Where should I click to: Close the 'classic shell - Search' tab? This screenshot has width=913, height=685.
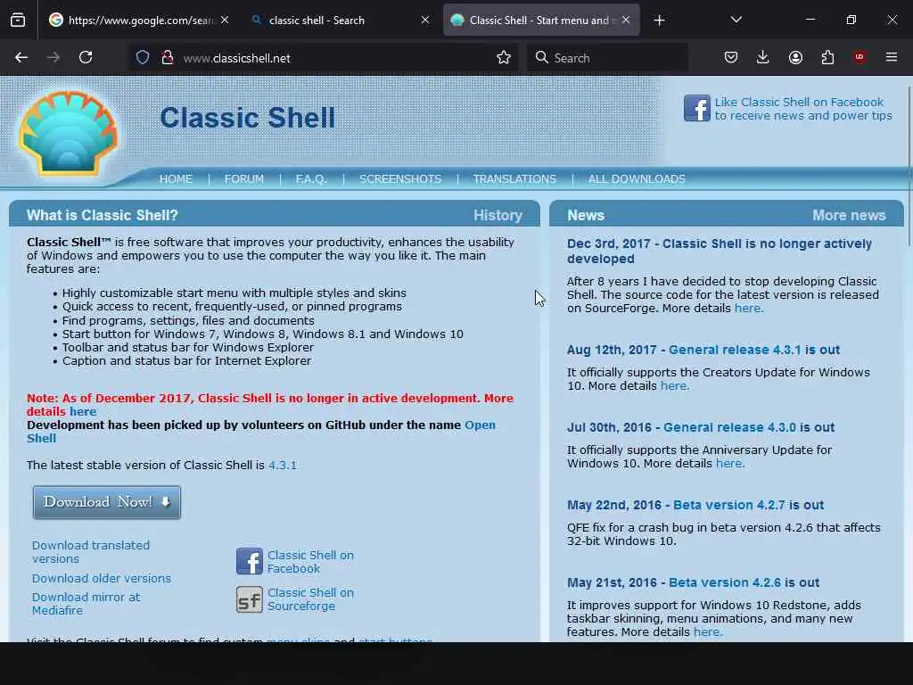coord(425,20)
